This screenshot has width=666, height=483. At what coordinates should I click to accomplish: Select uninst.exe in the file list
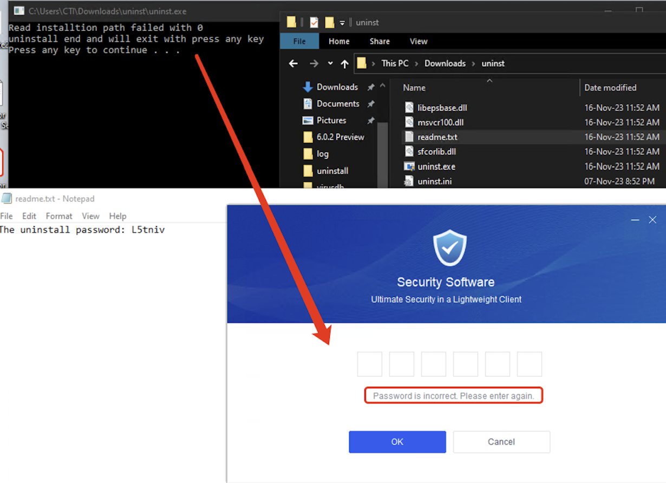pyautogui.click(x=436, y=166)
